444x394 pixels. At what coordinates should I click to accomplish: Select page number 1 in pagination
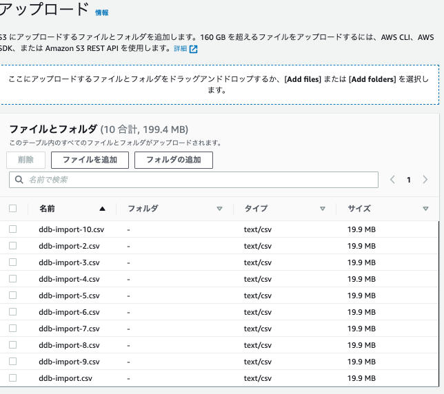409,180
